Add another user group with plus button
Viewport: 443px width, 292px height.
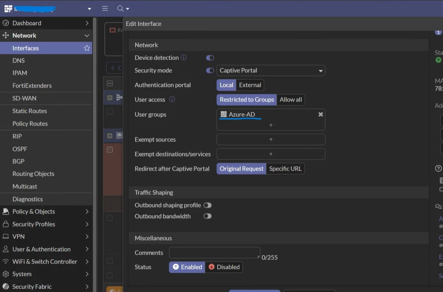pos(271,125)
